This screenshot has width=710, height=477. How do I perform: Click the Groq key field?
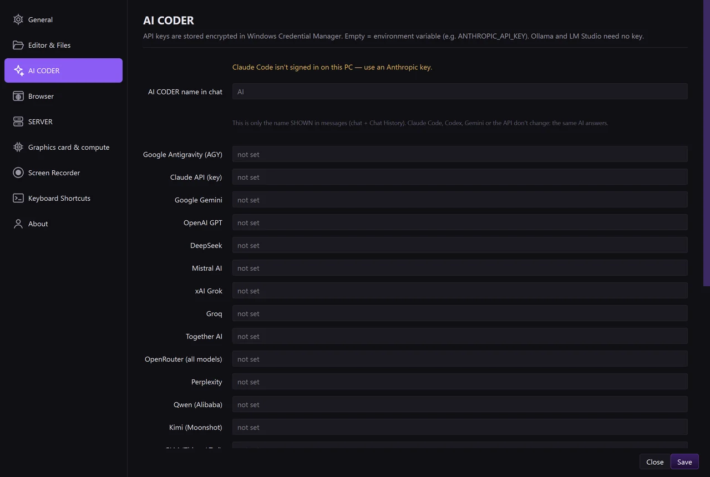[x=460, y=313]
